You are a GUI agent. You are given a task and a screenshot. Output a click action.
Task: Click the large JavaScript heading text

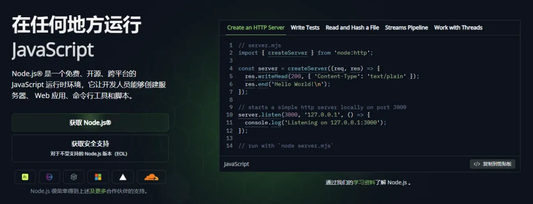coord(53,50)
